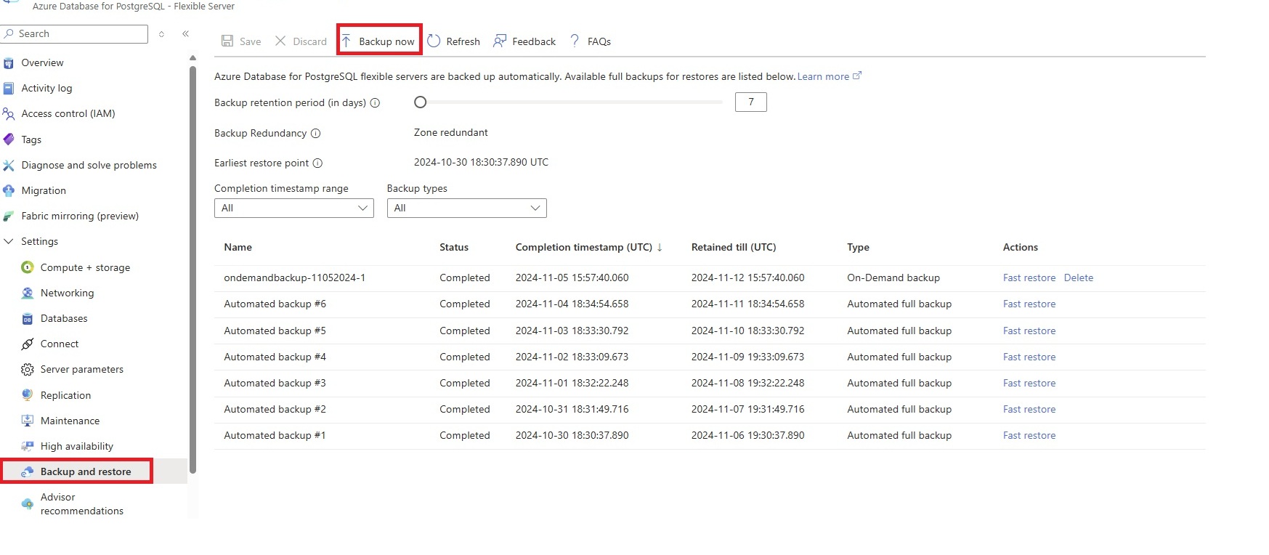Click the expand/collapse toggle next to search
Image resolution: width=1269 pixels, height=555 pixels.
[161, 34]
